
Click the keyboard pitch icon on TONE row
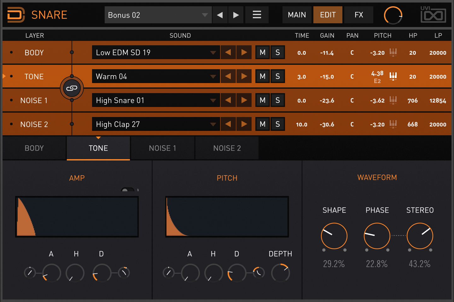[x=393, y=76]
